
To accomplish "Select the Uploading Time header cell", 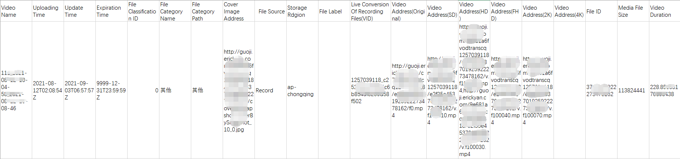I will click(48, 11).
